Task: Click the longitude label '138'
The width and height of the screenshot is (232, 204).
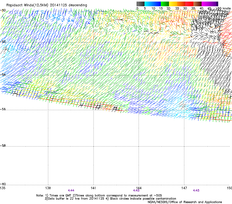Action: click(48, 188)
